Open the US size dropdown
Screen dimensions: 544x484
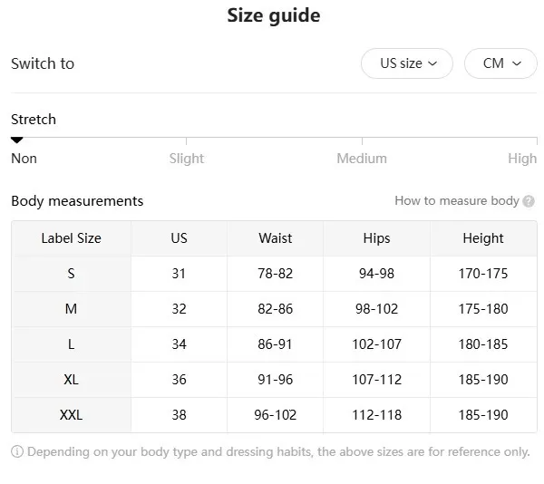click(407, 63)
